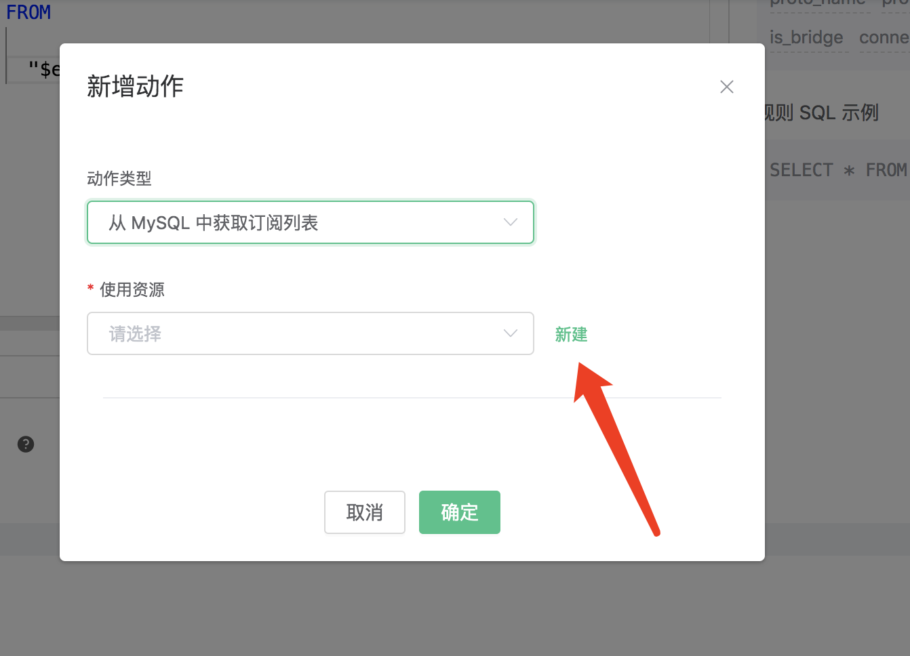910x656 pixels.
Task: Click the 从 MySQL 中获取订阅列表 selected text
Action: point(214,223)
